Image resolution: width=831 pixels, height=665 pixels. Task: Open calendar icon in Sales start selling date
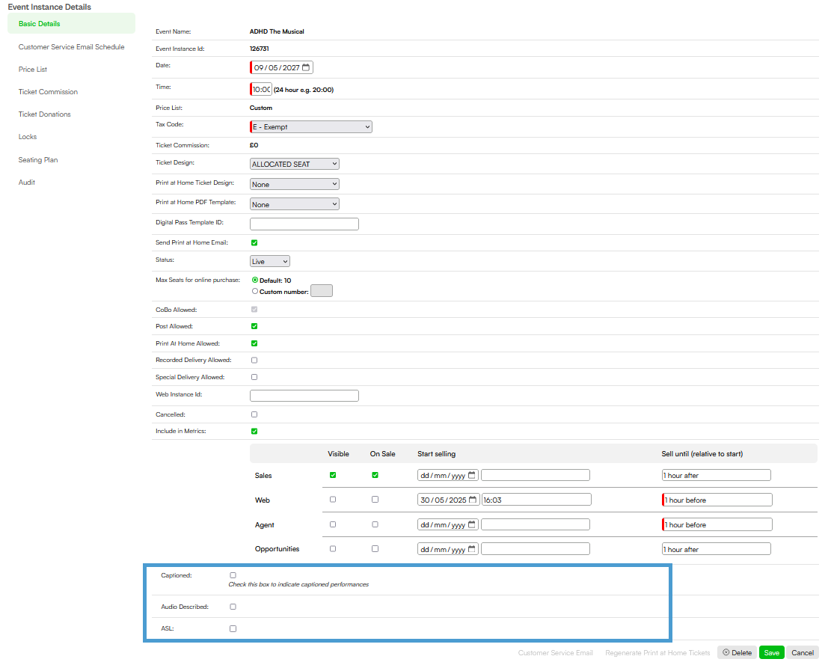[x=472, y=475]
